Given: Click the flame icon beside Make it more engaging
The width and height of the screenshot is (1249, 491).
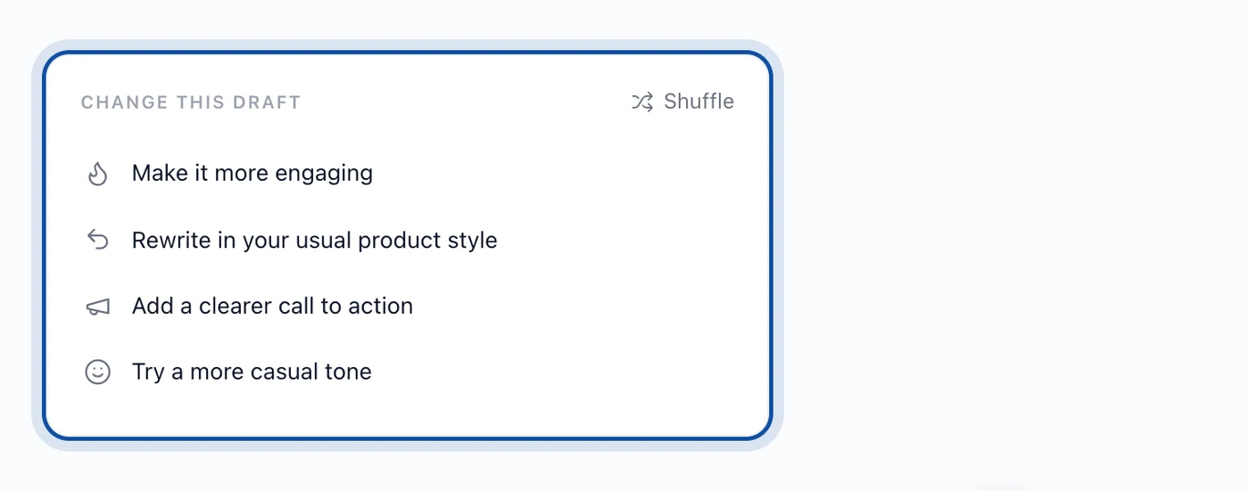Looking at the screenshot, I should tap(97, 174).
